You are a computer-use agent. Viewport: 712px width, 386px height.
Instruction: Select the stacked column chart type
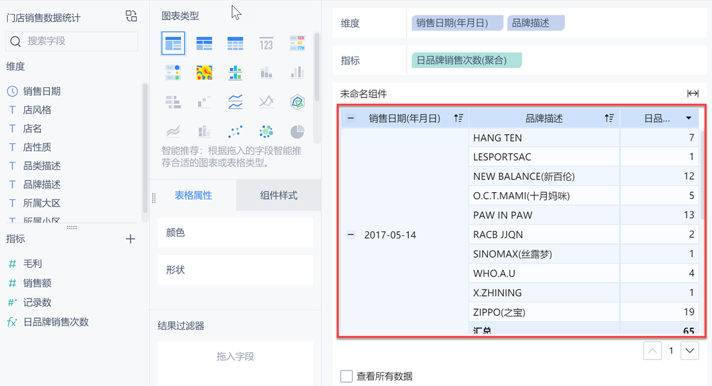click(x=266, y=72)
